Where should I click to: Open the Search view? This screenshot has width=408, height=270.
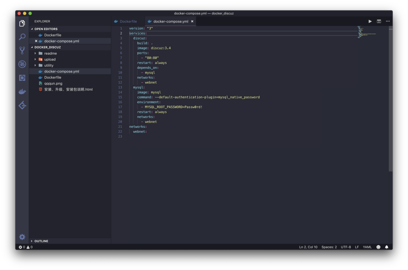pyautogui.click(x=22, y=37)
